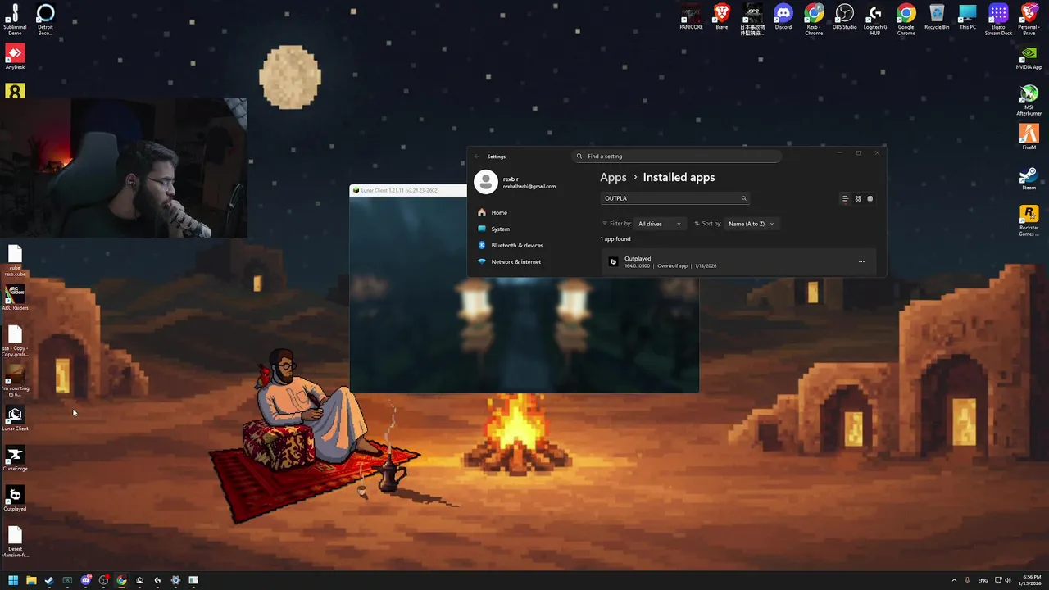Switch installed apps to list view

click(845, 198)
